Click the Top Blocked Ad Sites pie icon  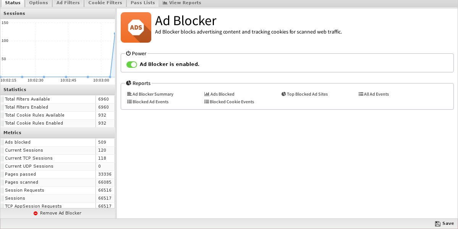click(283, 94)
